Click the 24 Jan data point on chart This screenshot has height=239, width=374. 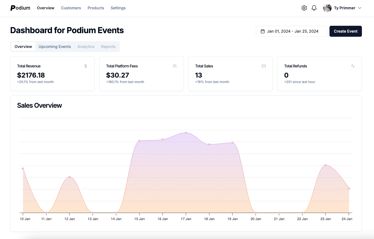(349, 189)
